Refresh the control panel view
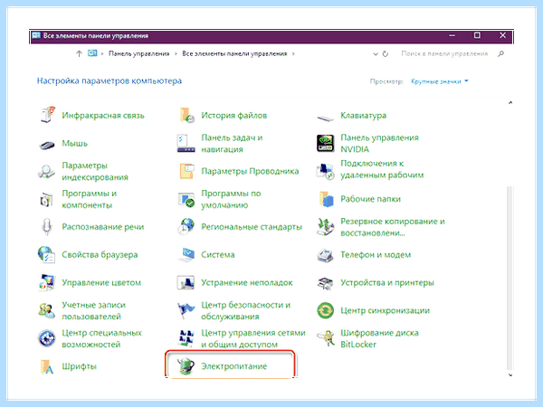Image resolution: width=543 pixels, height=407 pixels. coord(386,54)
